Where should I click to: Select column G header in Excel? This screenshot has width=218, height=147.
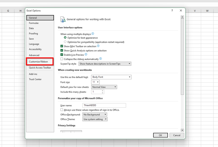point(8,11)
